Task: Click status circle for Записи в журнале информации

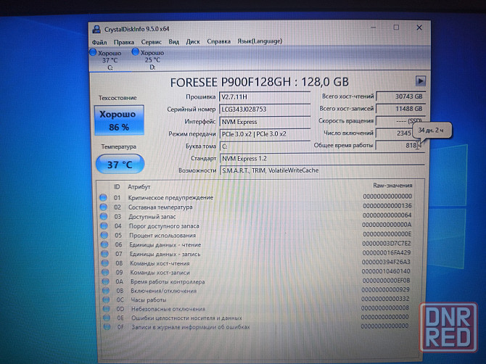Action: pos(107,326)
